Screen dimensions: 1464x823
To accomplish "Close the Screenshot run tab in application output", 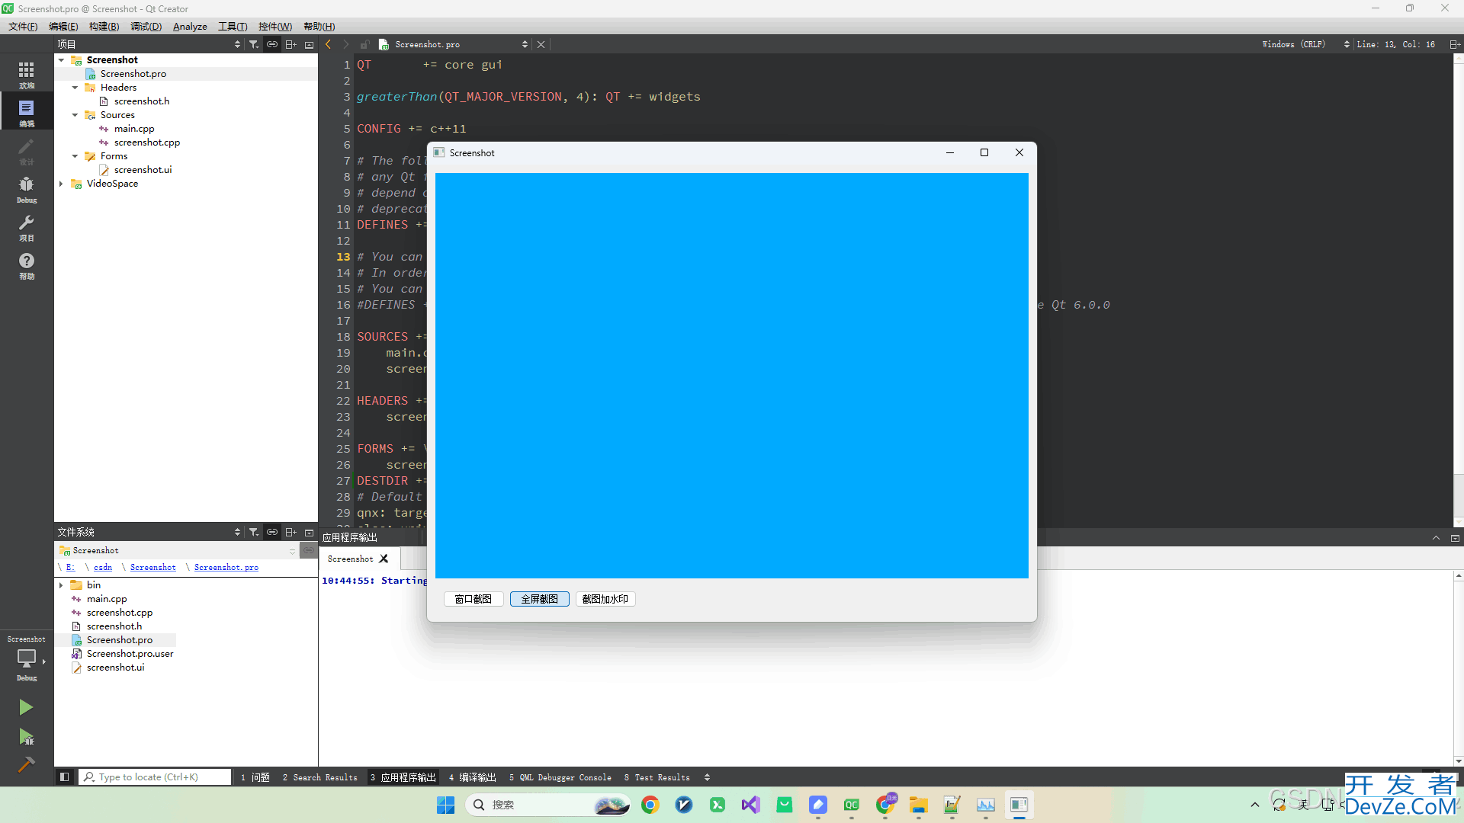I will pyautogui.click(x=384, y=559).
